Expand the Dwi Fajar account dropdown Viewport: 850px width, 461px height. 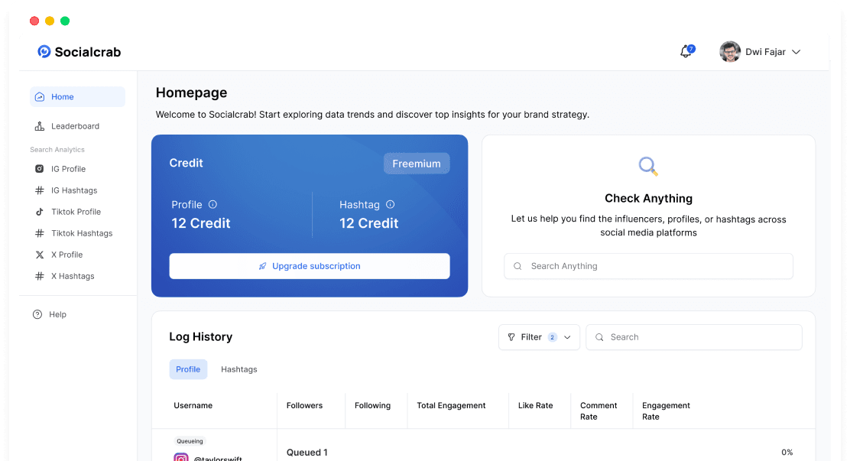coord(796,52)
